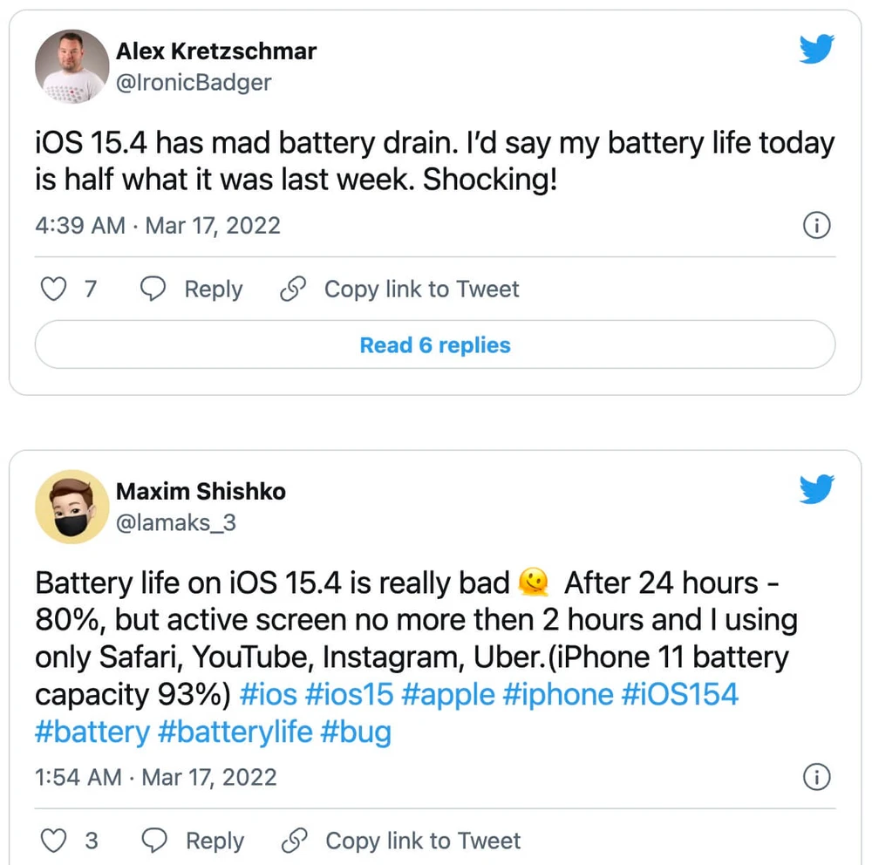Like Maxim Shishko's tweet using the heart icon
Image resolution: width=872 pixels, height=865 pixels.
[52, 841]
